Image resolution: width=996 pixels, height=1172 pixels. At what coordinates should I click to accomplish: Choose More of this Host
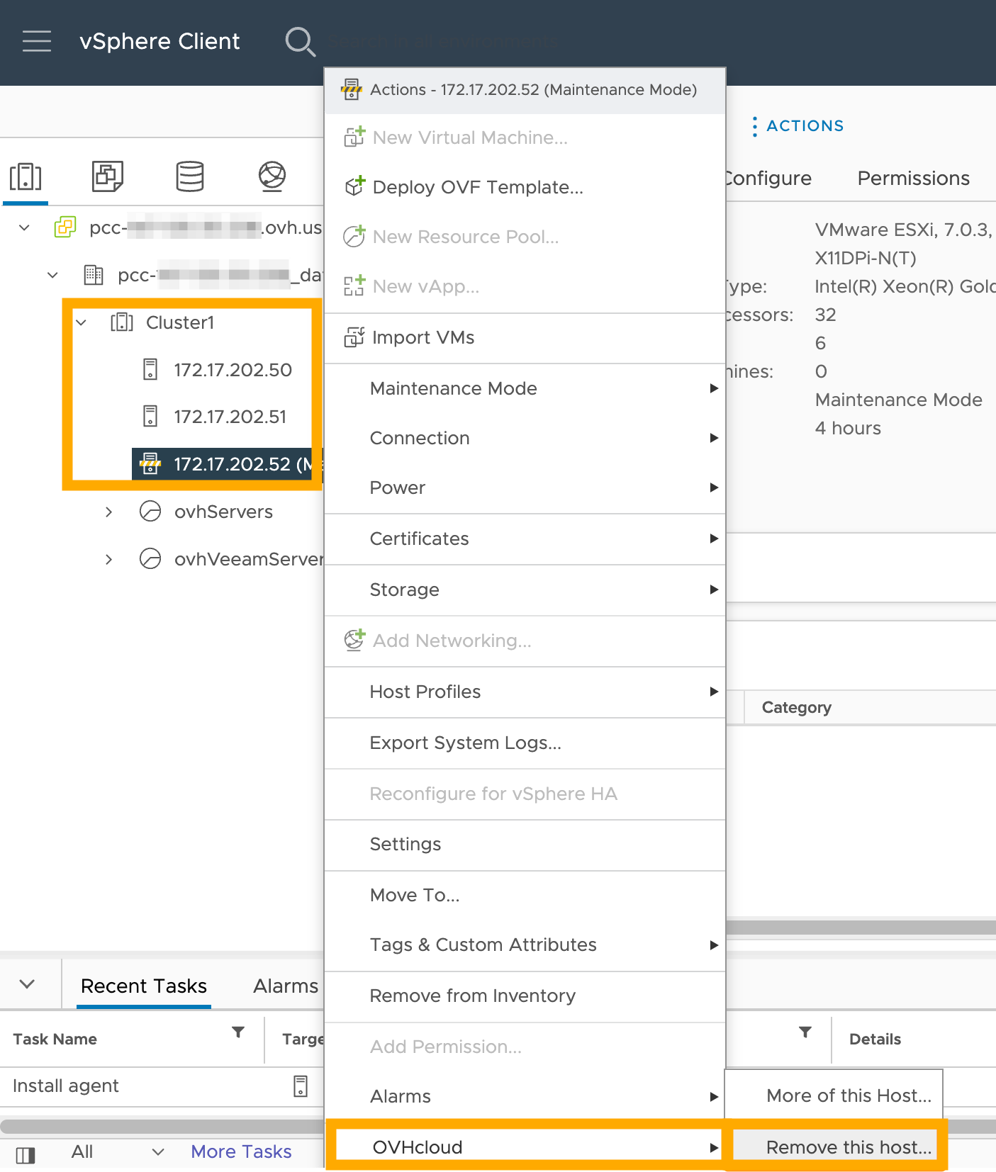click(x=834, y=1095)
